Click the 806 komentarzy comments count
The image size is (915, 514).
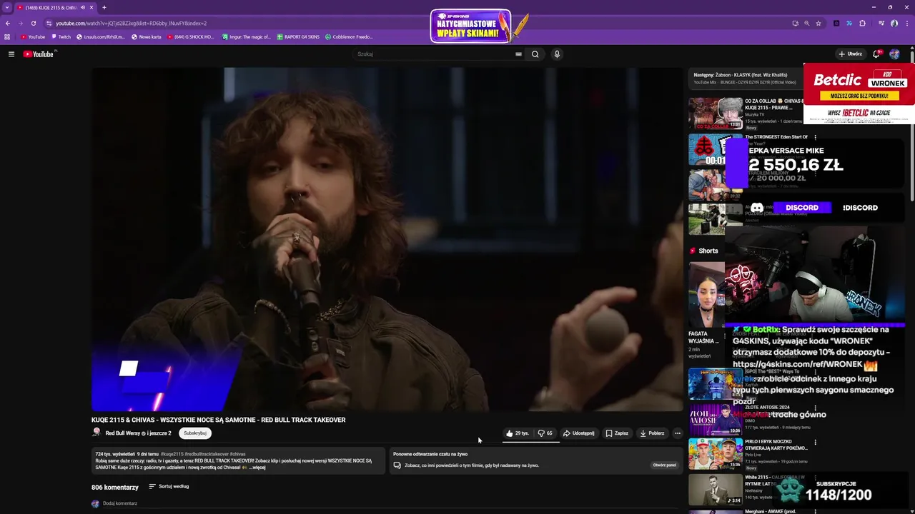coord(115,488)
